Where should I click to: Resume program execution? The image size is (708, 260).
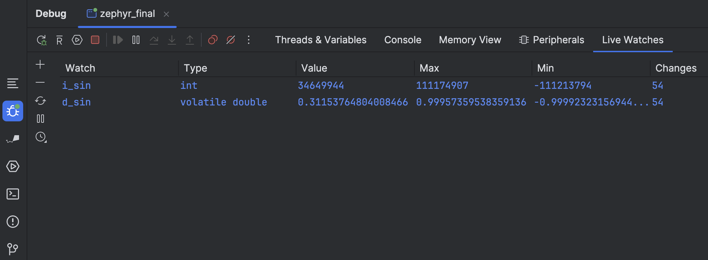click(x=118, y=40)
